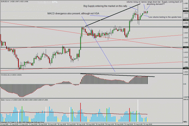189x126 pixels.
Task: Click the 57% label at the top
Action: [x=55, y=2]
